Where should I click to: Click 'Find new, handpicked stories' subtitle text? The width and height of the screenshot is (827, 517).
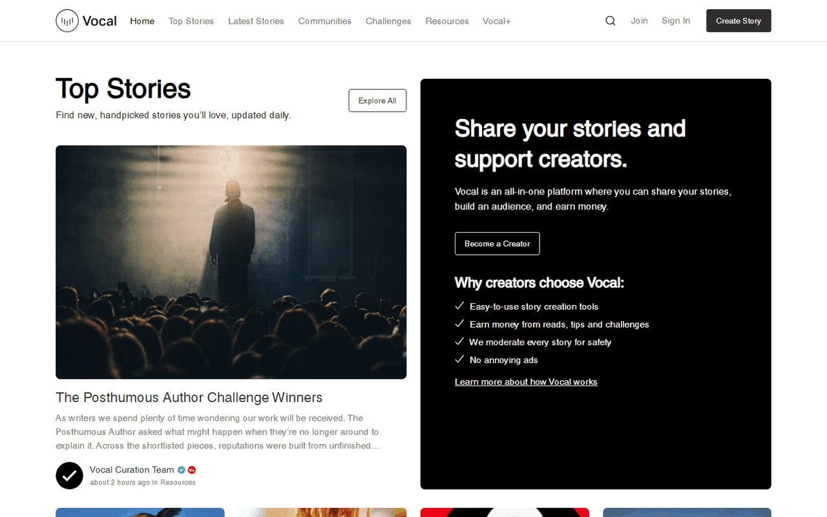(x=173, y=116)
